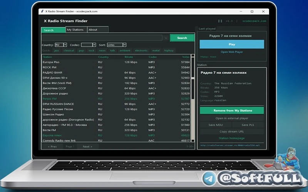Select дорожное радио (Dorognoe Radio) row

[116, 119]
